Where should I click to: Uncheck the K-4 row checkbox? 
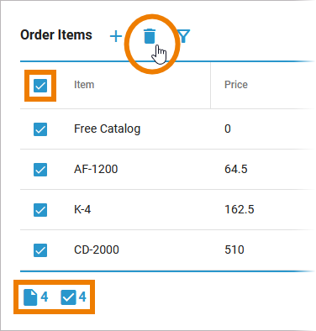(40, 210)
